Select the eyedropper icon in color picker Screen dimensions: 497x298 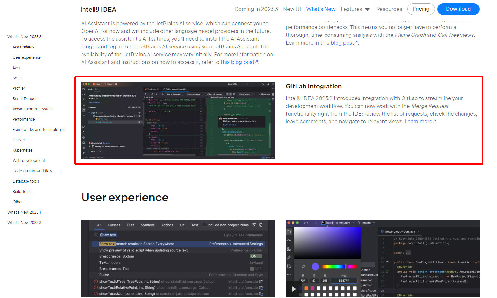[303, 266]
